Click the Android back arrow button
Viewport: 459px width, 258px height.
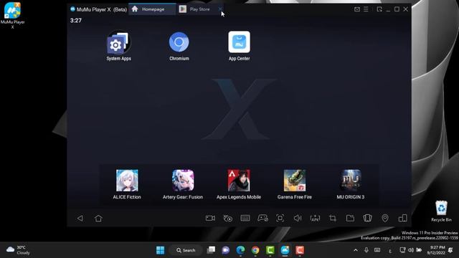point(80,218)
